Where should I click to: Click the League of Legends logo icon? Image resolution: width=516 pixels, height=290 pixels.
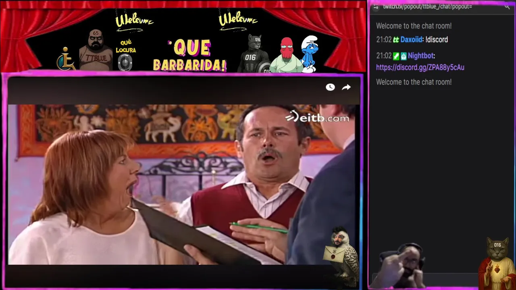[66, 59]
